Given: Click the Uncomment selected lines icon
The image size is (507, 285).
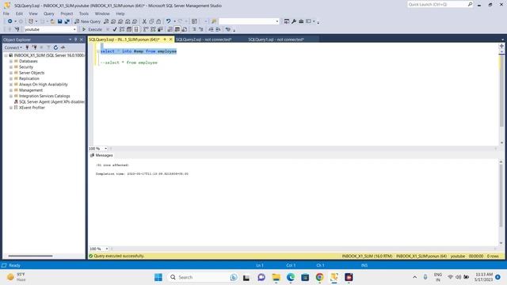Looking at the screenshot, I should click(x=201, y=29).
